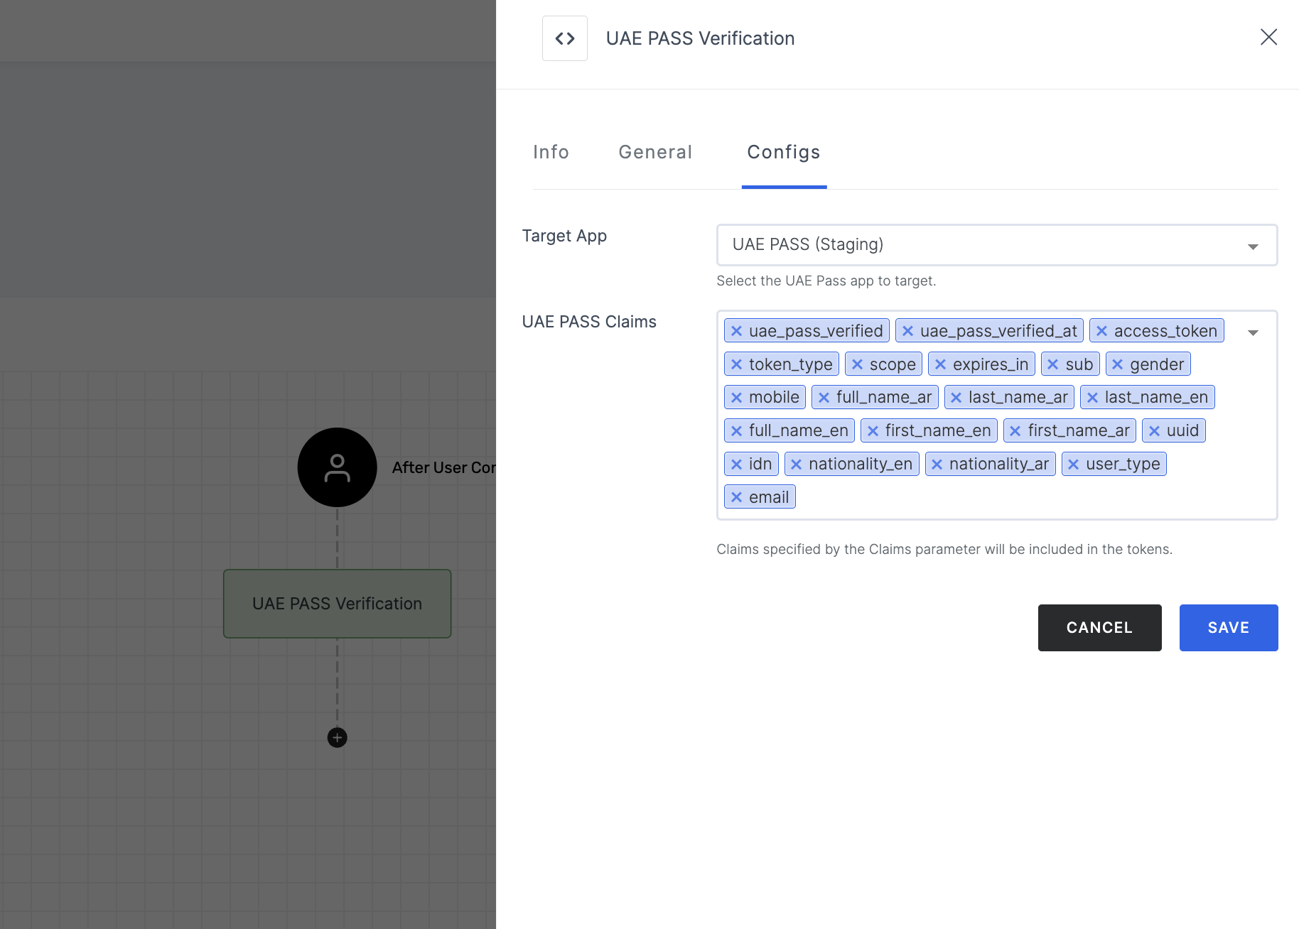Remove the uae_pass_verified_at claim tag
This screenshot has height=929, width=1299.
[908, 331]
